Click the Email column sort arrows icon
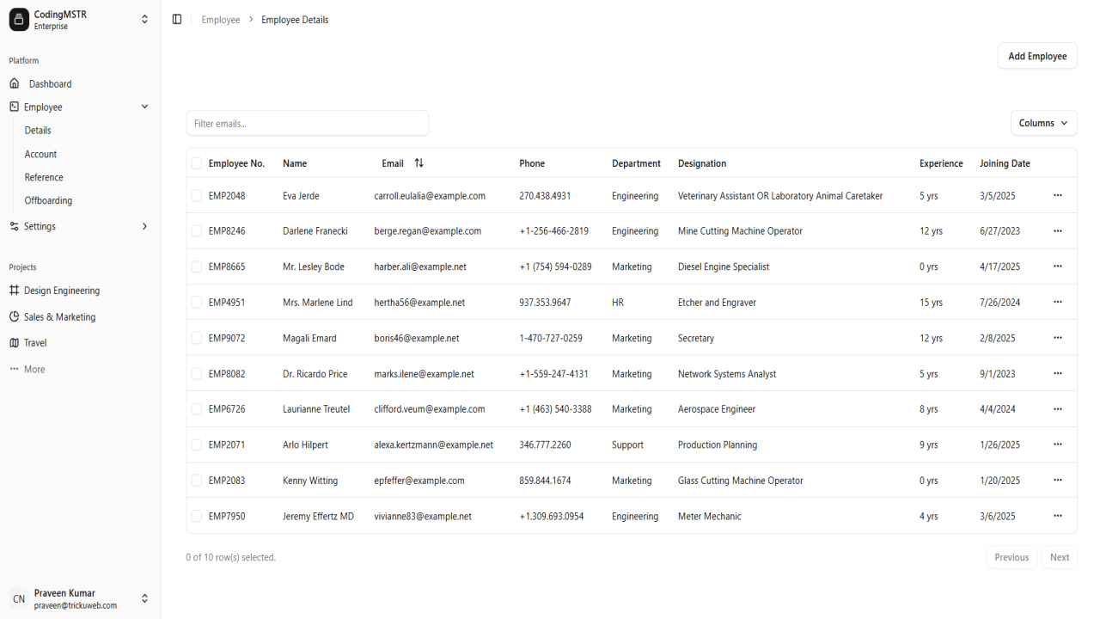1100x619 pixels. coord(419,162)
